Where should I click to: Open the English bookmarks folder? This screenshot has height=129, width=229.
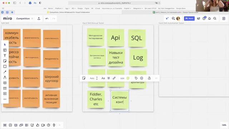127,9
